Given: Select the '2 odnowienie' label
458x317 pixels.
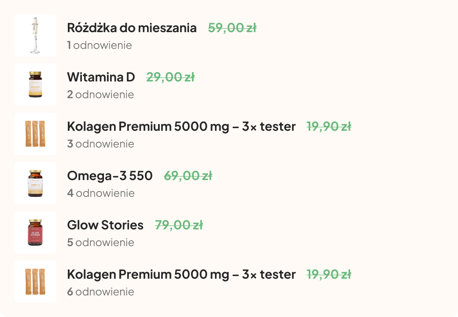Looking at the screenshot, I should pyautogui.click(x=100, y=95).
